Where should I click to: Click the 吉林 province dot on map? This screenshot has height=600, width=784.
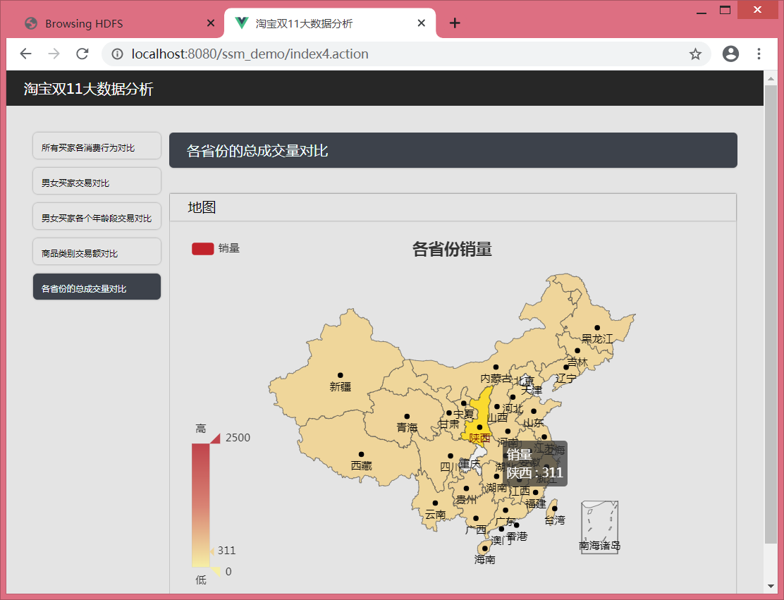coord(577,350)
